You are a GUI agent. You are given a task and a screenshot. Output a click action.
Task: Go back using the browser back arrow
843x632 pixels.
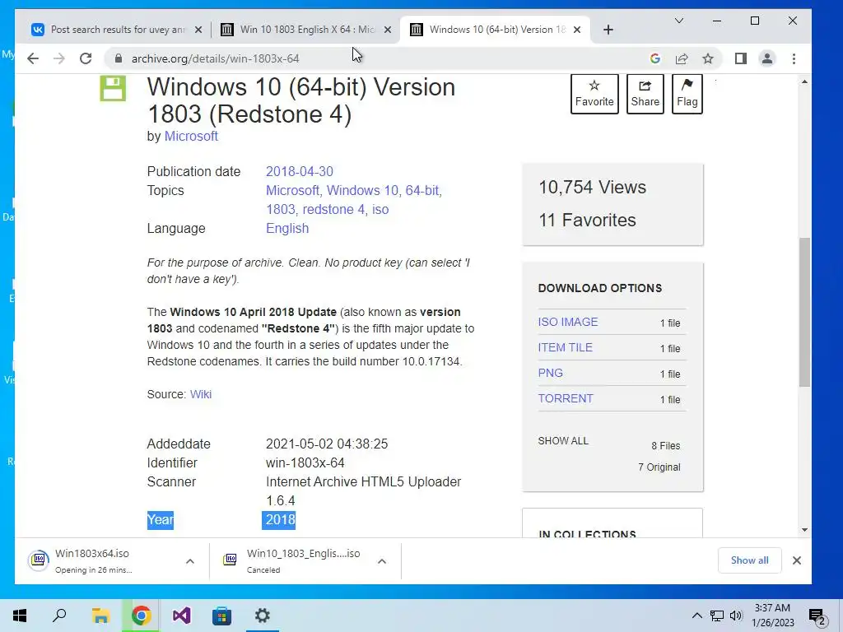coord(33,58)
